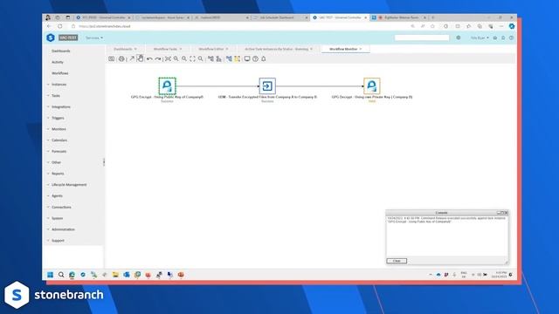Switch to Job Scheduler Dashboard browser tab
Viewport: 559px width, 314px height.
click(x=281, y=17)
